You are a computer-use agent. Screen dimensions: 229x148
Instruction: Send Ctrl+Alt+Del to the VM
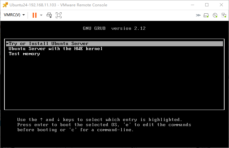click(x=49, y=15)
